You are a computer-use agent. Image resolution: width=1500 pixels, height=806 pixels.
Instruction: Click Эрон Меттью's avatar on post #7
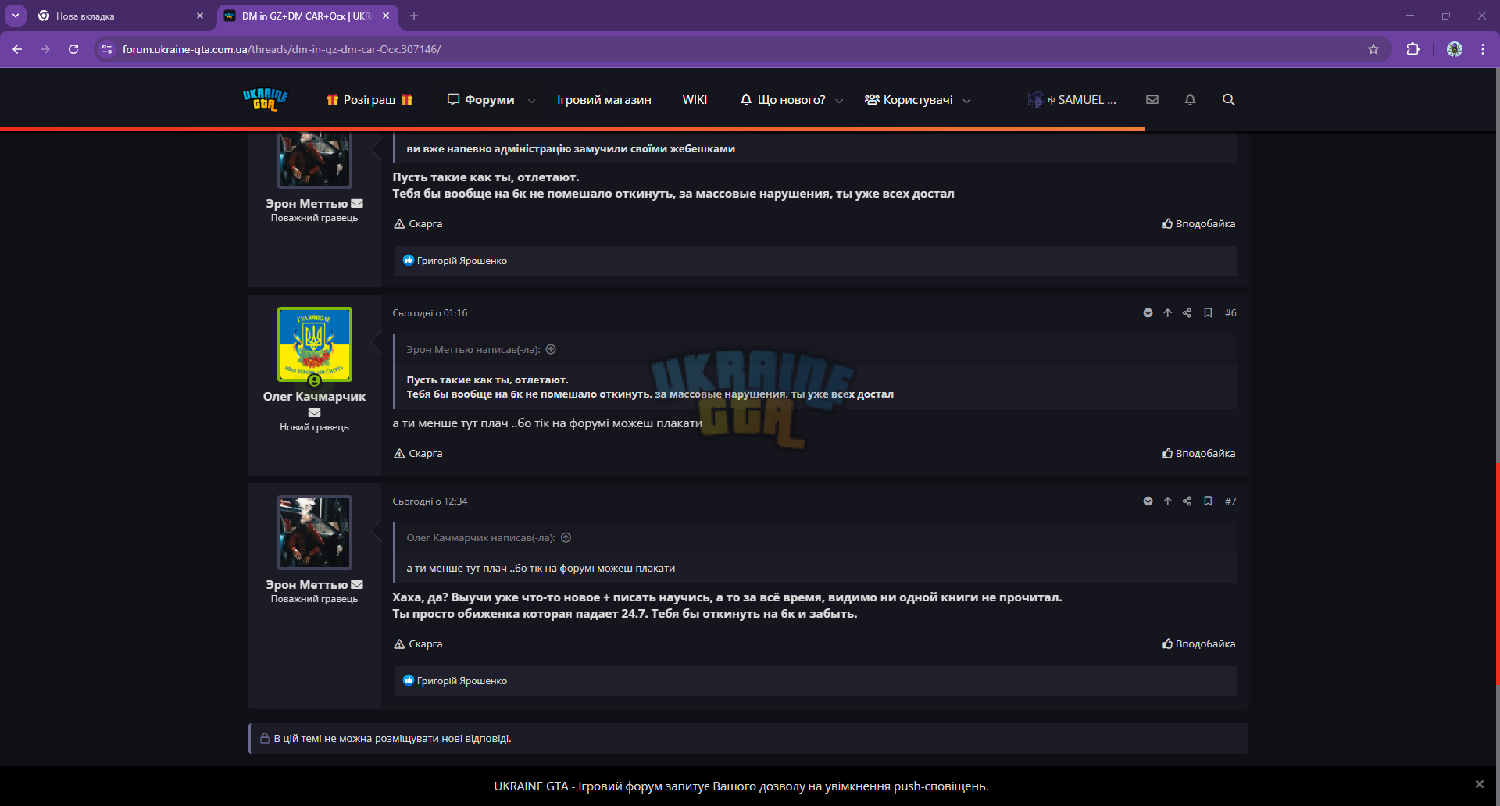pos(315,533)
